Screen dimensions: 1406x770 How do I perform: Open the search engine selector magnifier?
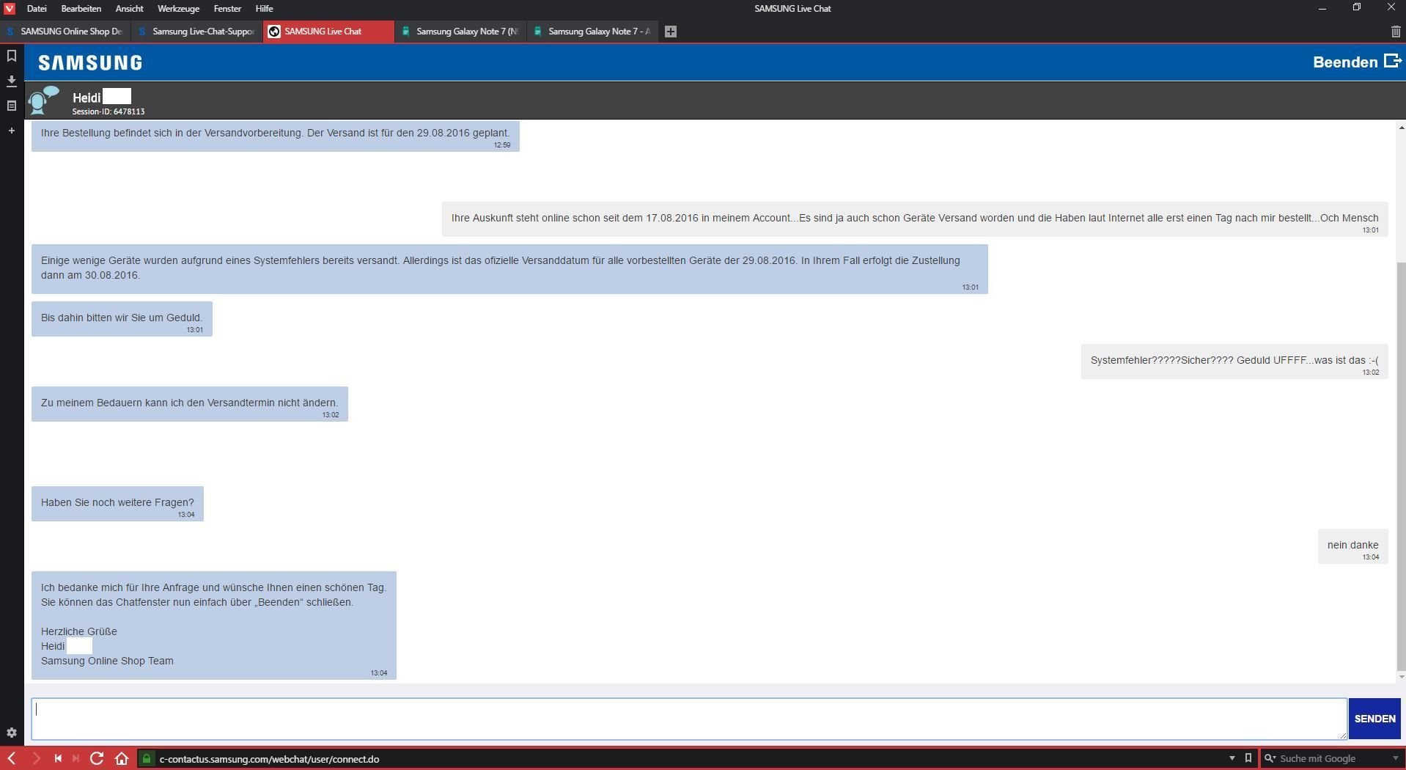coord(1270,758)
